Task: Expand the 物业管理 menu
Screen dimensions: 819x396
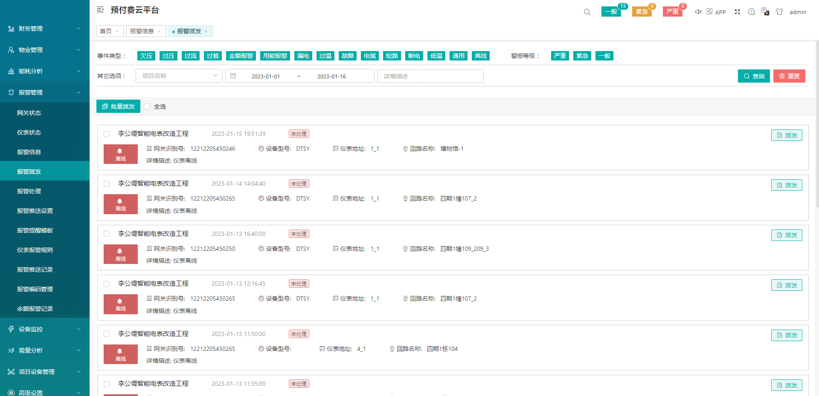Action: (78, 50)
